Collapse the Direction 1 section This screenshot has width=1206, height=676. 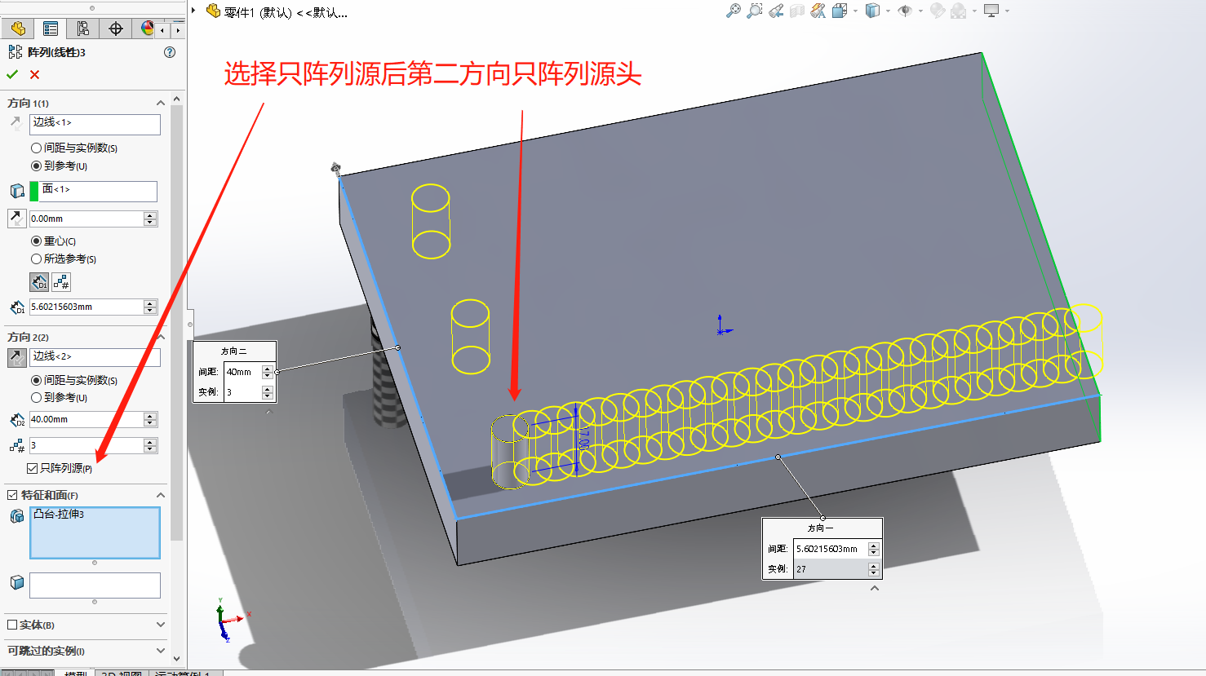[x=161, y=103]
